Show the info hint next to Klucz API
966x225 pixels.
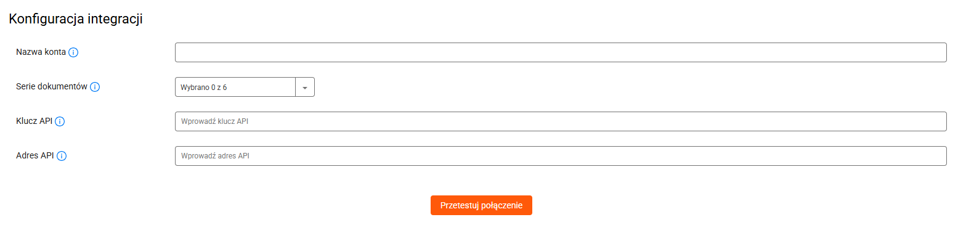(60, 121)
